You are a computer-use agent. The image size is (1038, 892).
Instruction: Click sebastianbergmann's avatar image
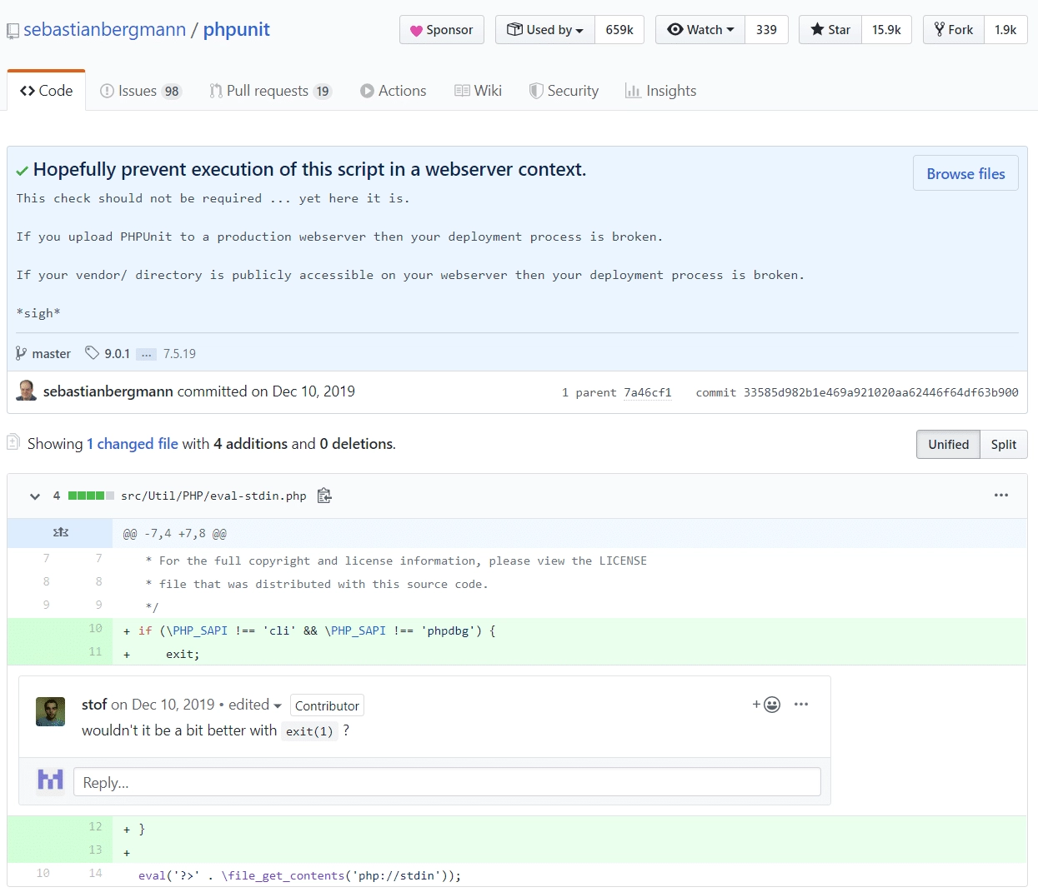coord(27,391)
